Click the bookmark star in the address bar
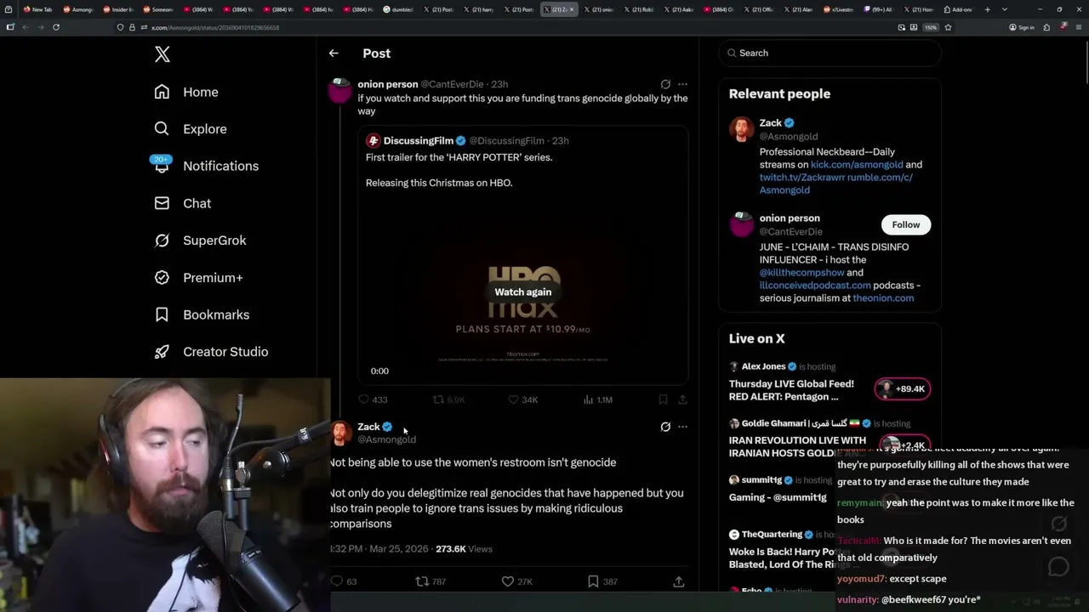Image resolution: width=1089 pixels, height=612 pixels. pos(948,27)
